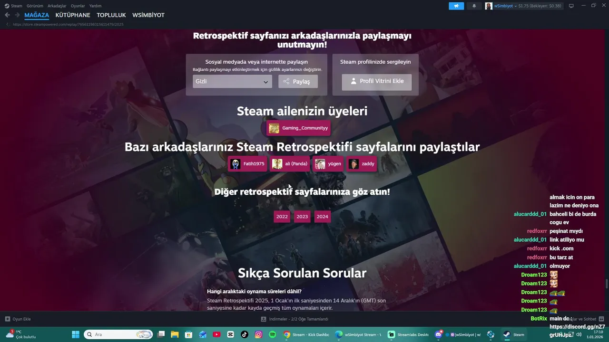Click the wSimbiyot profile avatar
The width and height of the screenshot is (609, 342).
(x=489, y=6)
